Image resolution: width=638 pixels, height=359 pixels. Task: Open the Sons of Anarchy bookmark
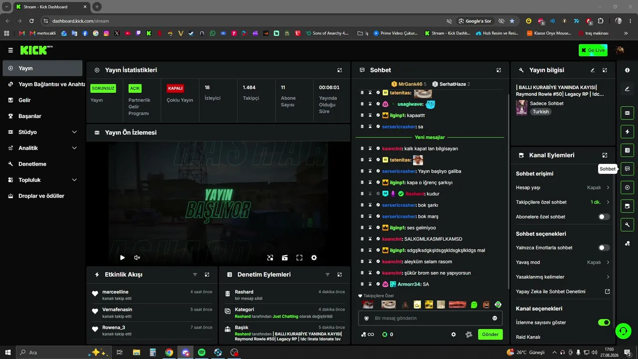[326, 33]
